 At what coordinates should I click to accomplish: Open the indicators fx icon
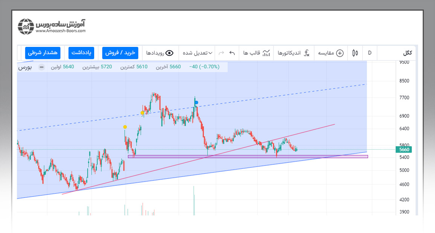pyautogui.click(x=307, y=53)
